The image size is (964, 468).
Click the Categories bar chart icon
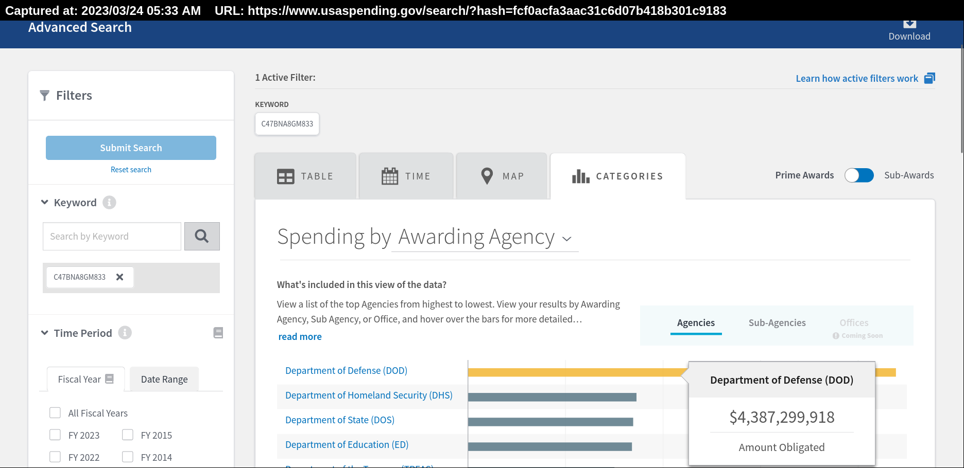coord(580,176)
